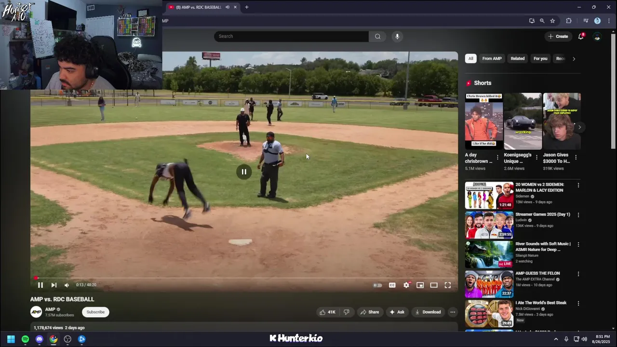617x347 pixels.
Task: Open options for Koenigsegg's Unique Short
Action: [537, 158]
